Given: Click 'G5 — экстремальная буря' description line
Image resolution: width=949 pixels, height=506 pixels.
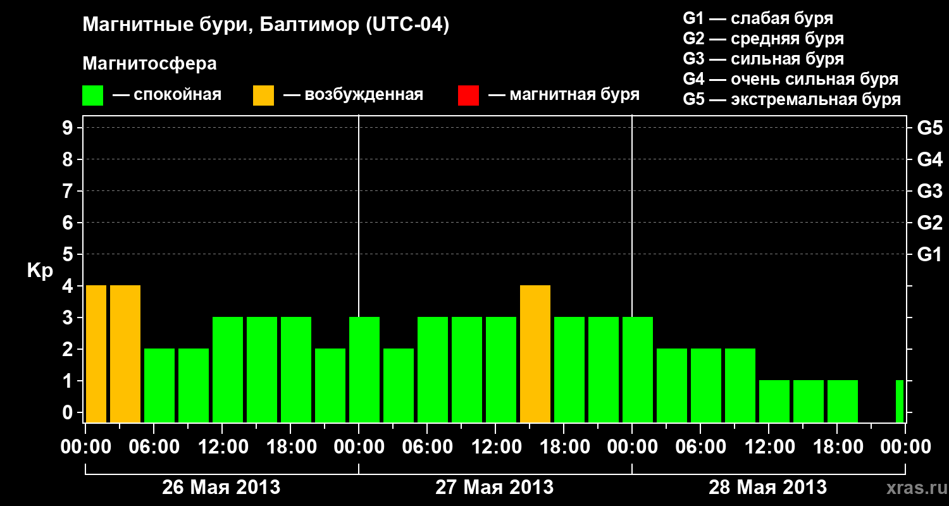Looking at the screenshot, I should (792, 99).
